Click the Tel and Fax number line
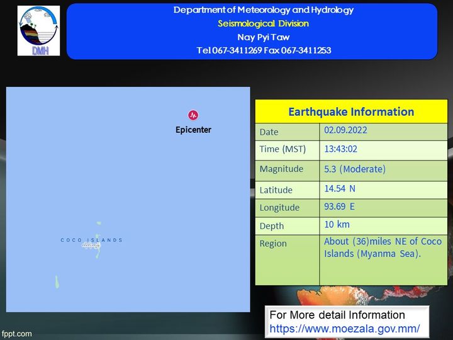Viewport: 453px width, 340px height. tap(263, 50)
